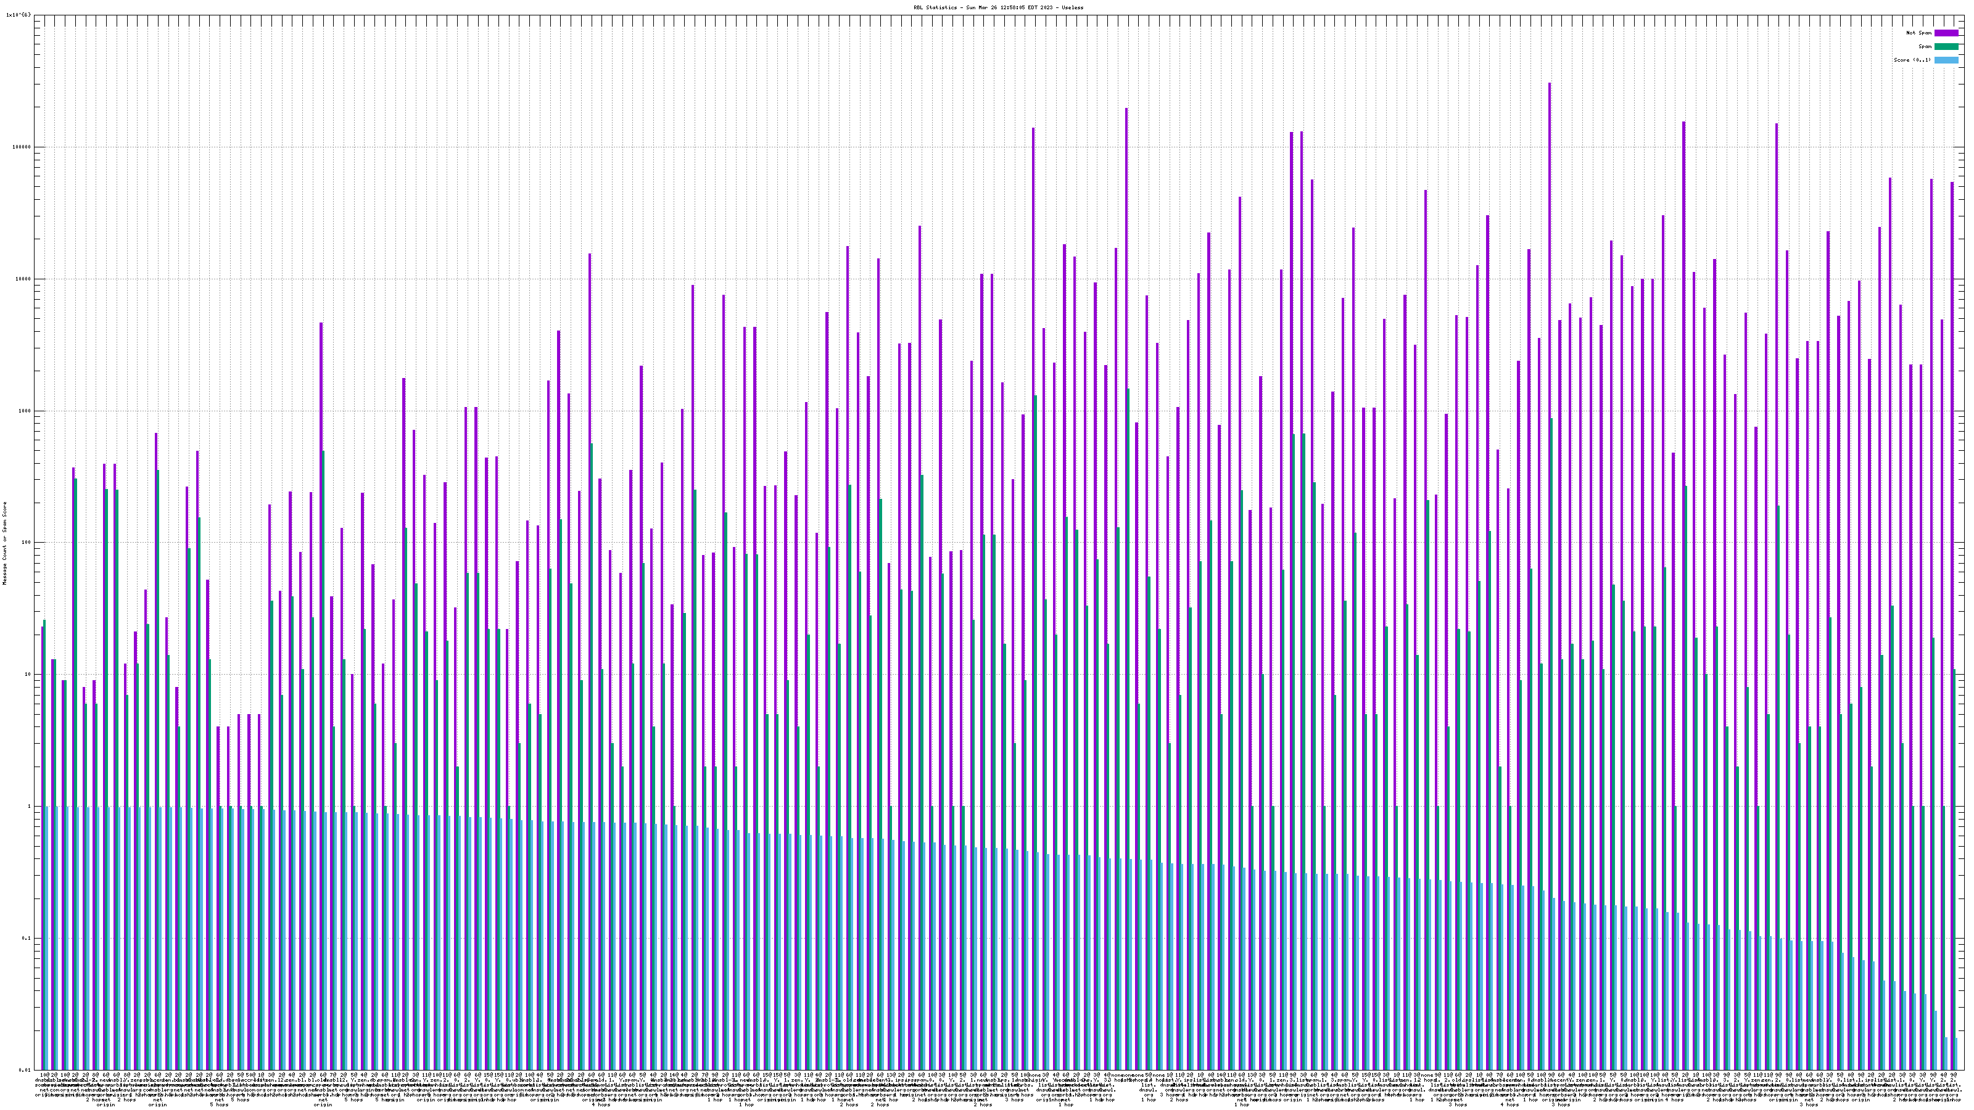Click the 10 y-axis tick label
Screen dimensions: 1974x1110
pyautogui.click(x=29, y=674)
